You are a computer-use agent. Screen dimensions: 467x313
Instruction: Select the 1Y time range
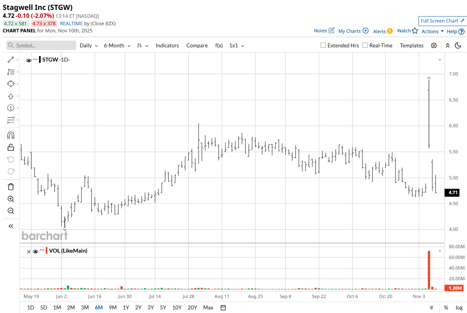point(126,307)
